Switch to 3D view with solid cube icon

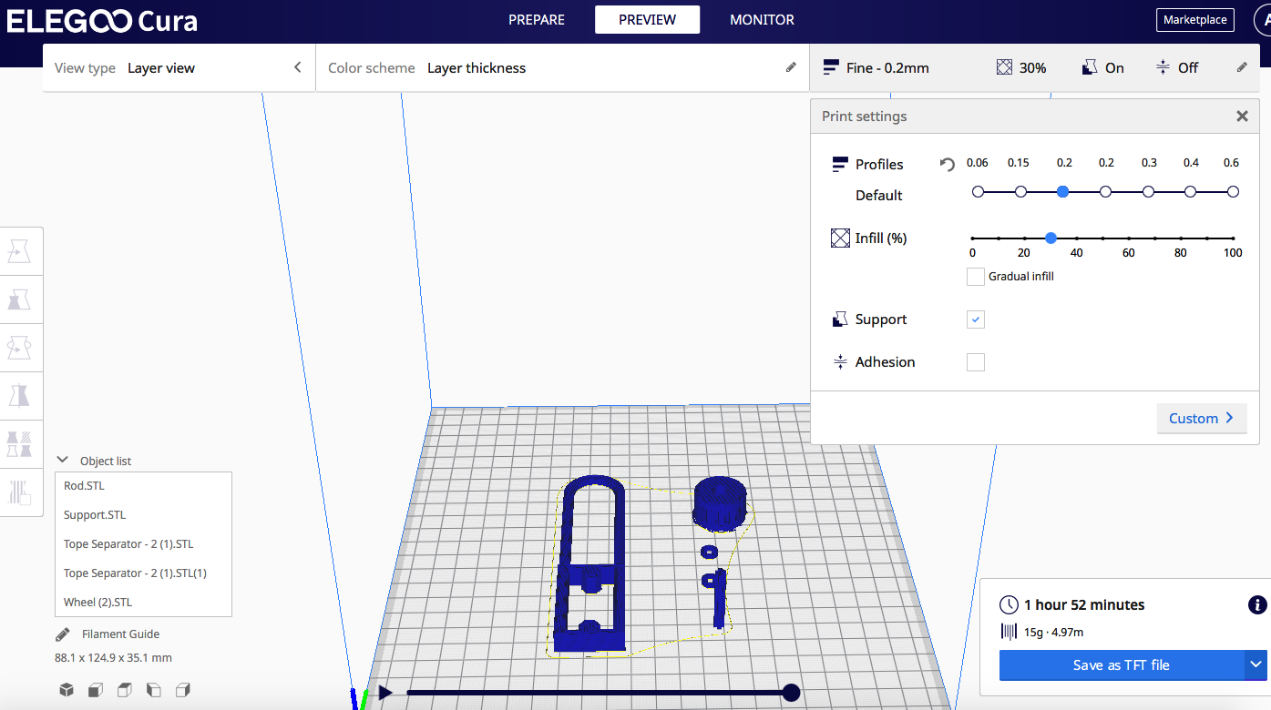[x=67, y=690]
